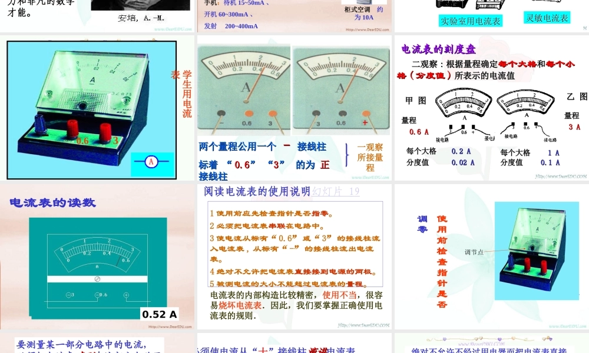Viewport: 589px width, 353px height.
Task: Click the right ammeter dial with red plus terminal
Action: tap(341, 90)
